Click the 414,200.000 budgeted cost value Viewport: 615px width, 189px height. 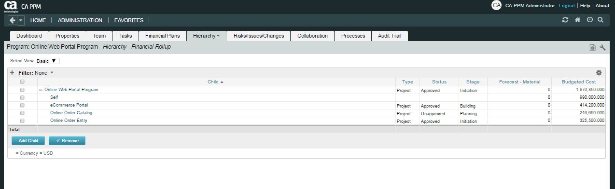click(591, 105)
